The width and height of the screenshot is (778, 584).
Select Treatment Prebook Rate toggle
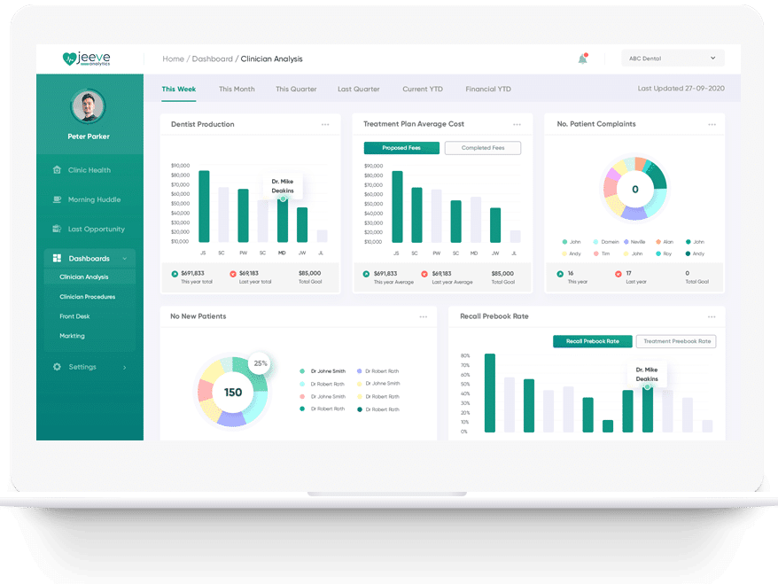coord(676,341)
